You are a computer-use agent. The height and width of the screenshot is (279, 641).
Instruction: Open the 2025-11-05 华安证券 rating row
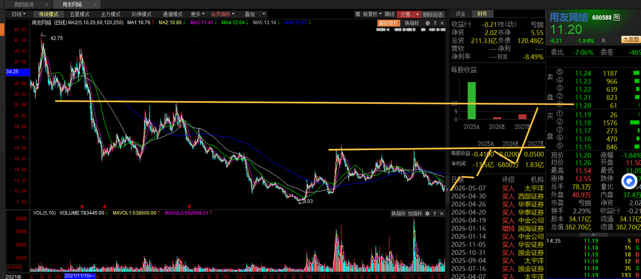[497, 244]
